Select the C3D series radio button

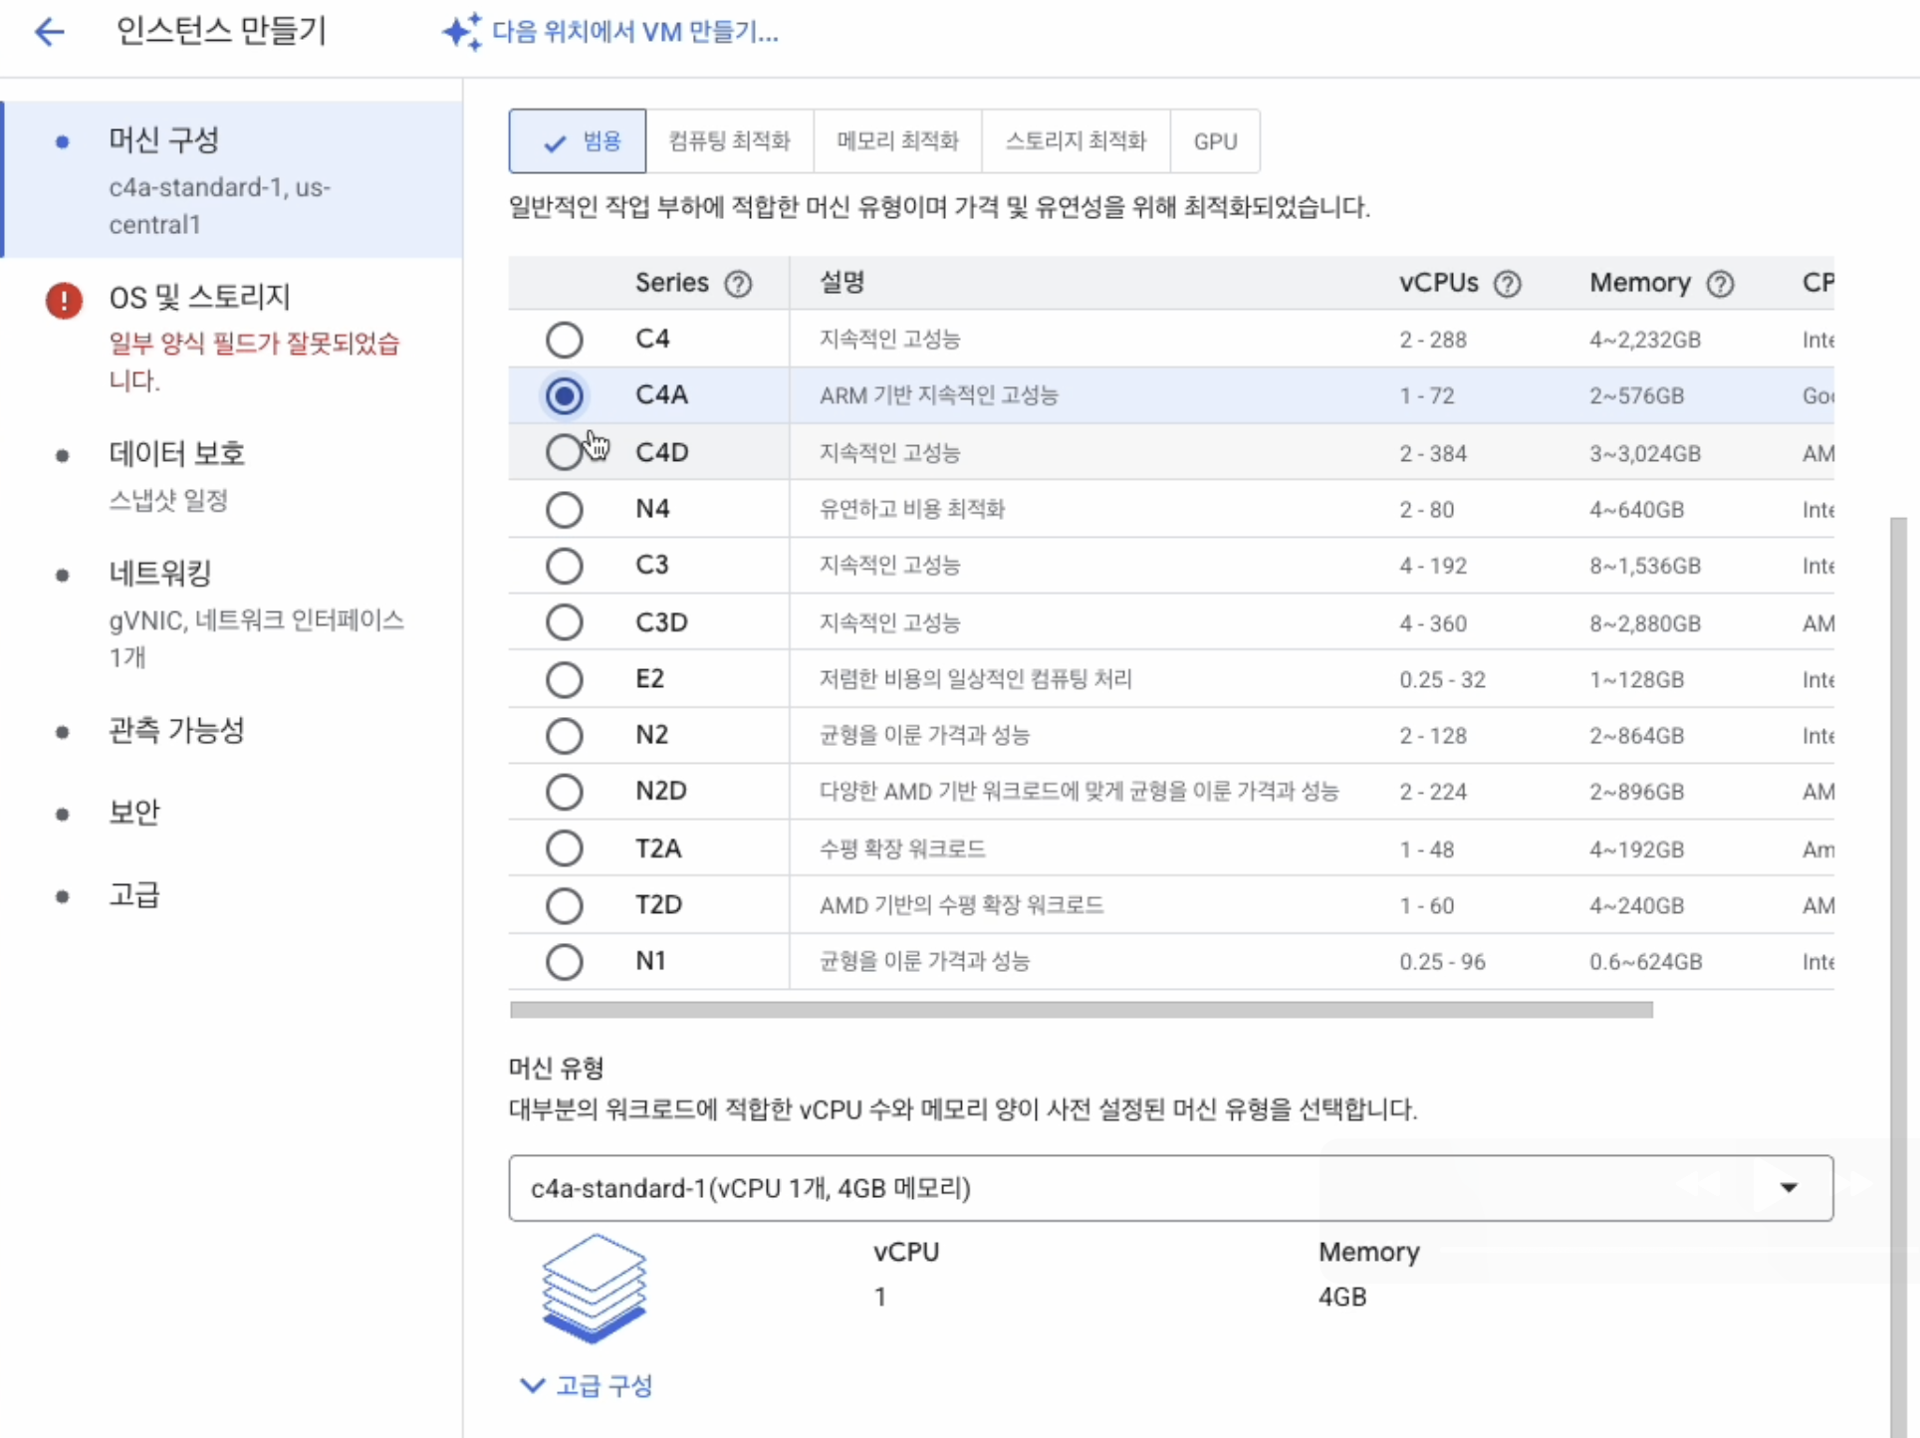564,622
